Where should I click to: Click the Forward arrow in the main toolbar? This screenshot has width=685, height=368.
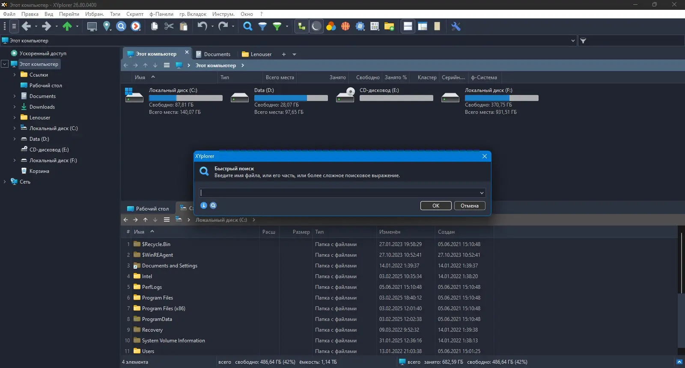pos(46,27)
